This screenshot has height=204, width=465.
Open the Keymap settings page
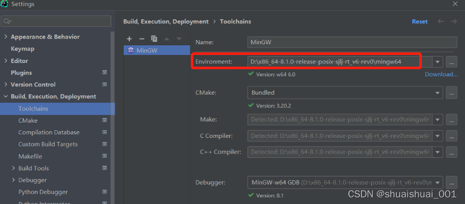coord(22,49)
